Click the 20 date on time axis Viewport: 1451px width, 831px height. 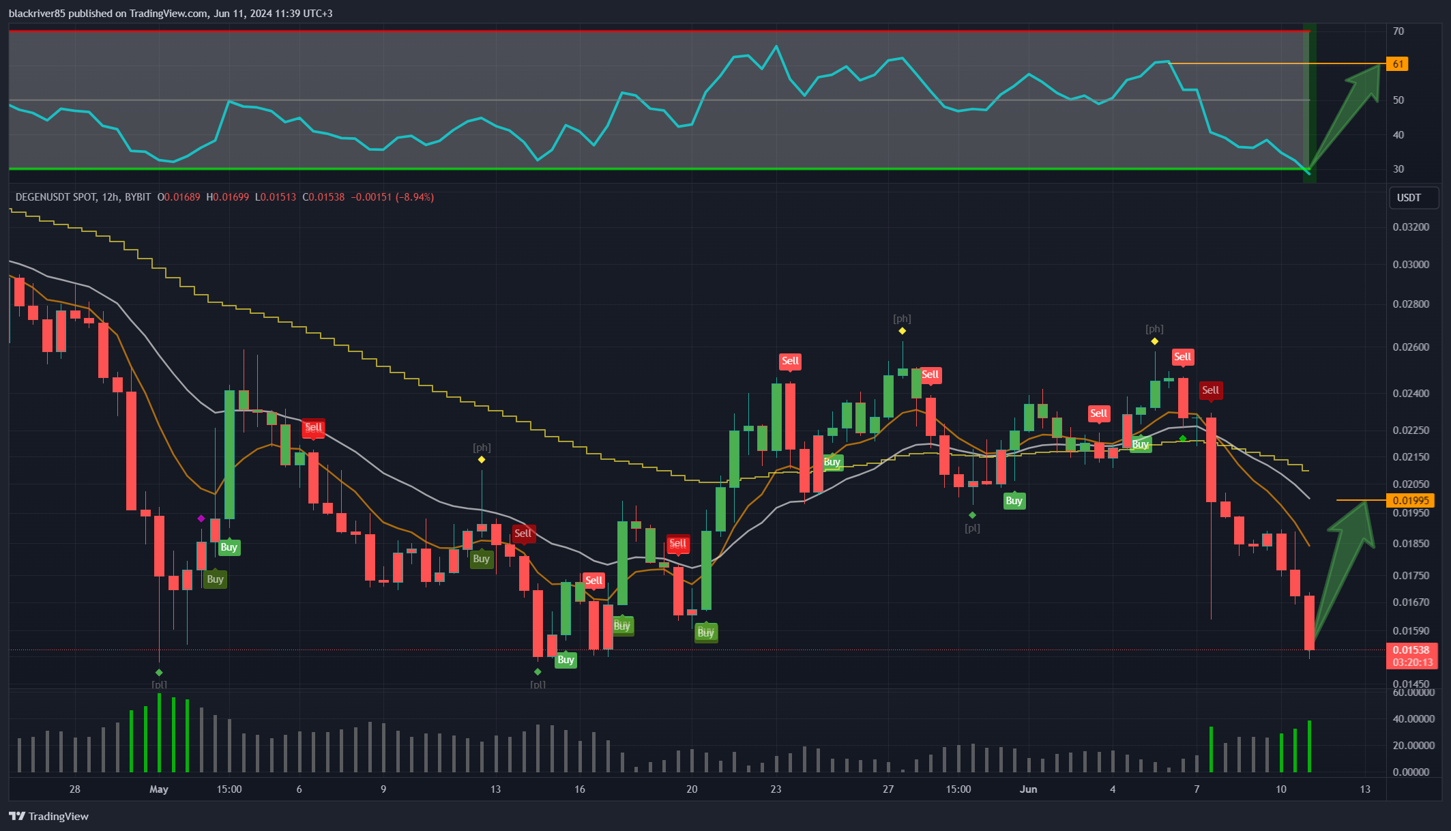[x=692, y=789]
